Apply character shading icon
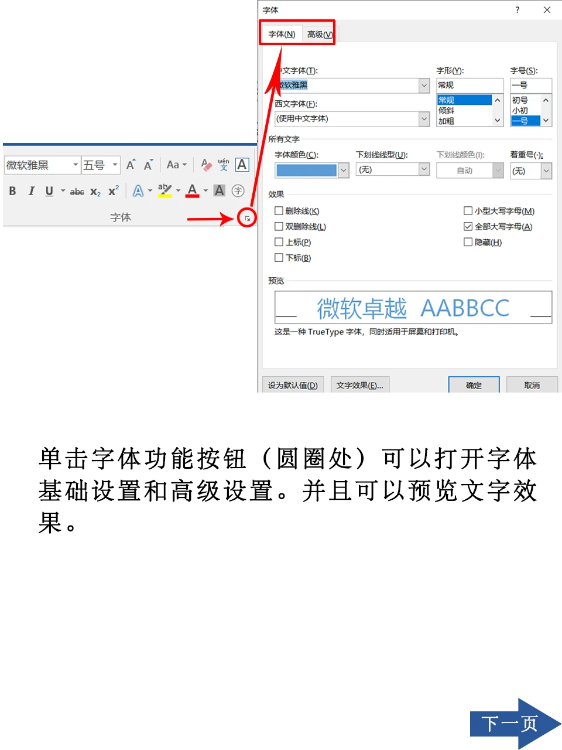Viewport: 562px width, 750px height. point(220,190)
